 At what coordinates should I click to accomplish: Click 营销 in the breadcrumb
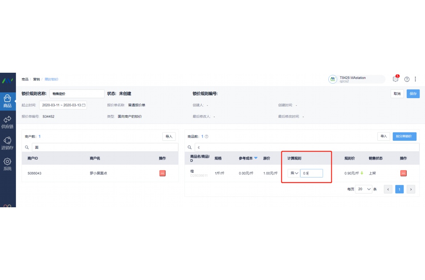37,79
